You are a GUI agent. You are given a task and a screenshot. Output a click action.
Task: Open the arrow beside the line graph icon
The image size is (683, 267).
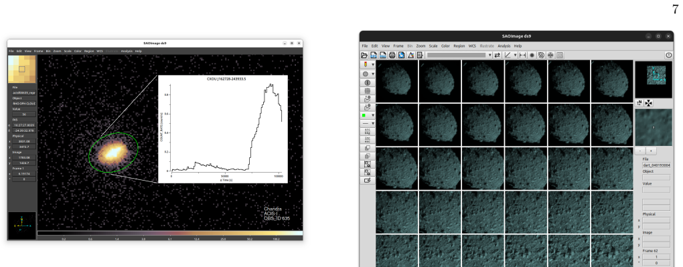(516, 56)
